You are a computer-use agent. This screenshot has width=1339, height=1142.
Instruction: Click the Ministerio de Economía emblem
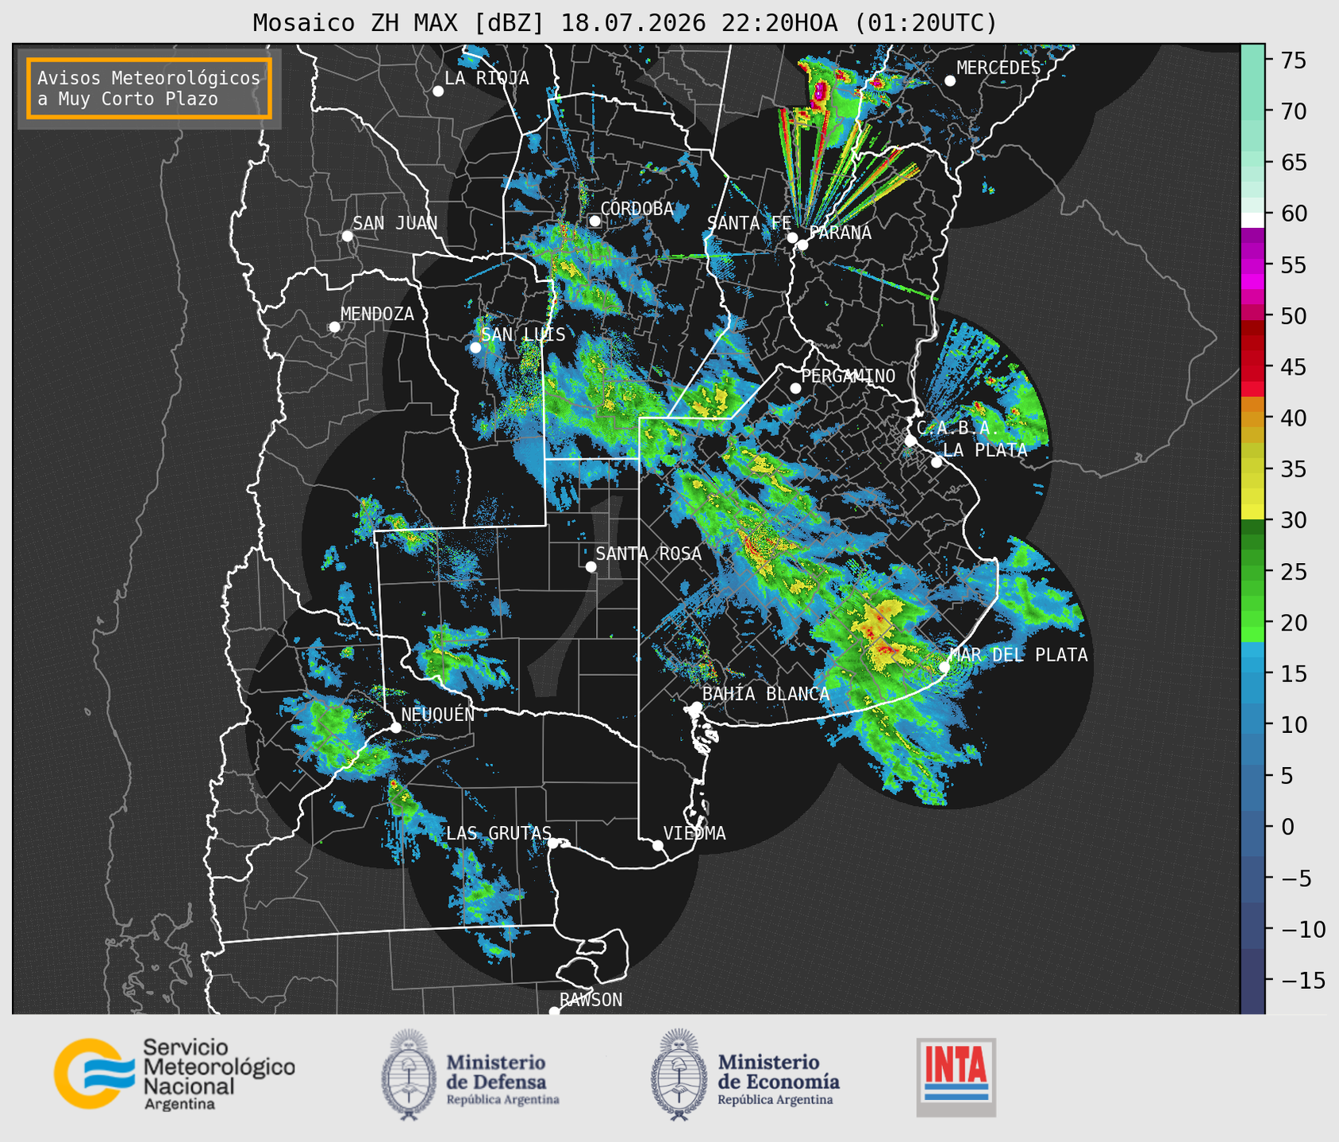[679, 1074]
